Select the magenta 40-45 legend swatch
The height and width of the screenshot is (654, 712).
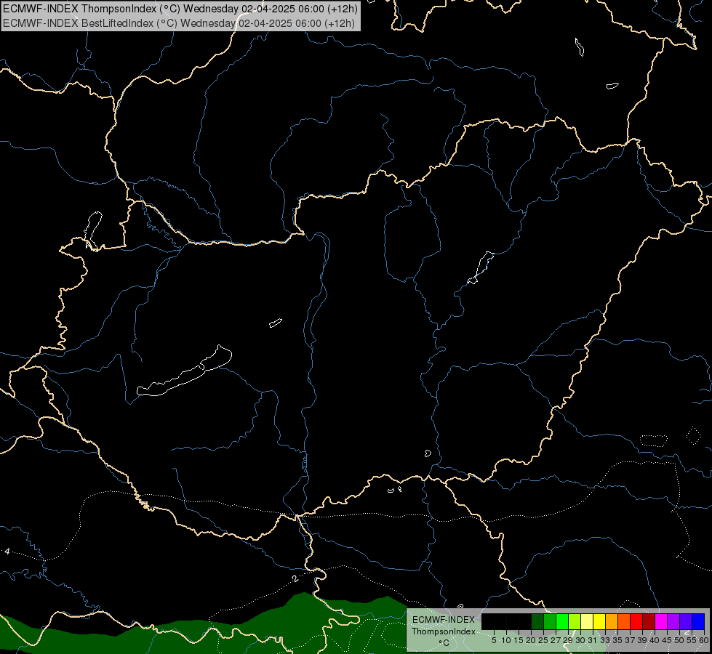[x=661, y=621]
